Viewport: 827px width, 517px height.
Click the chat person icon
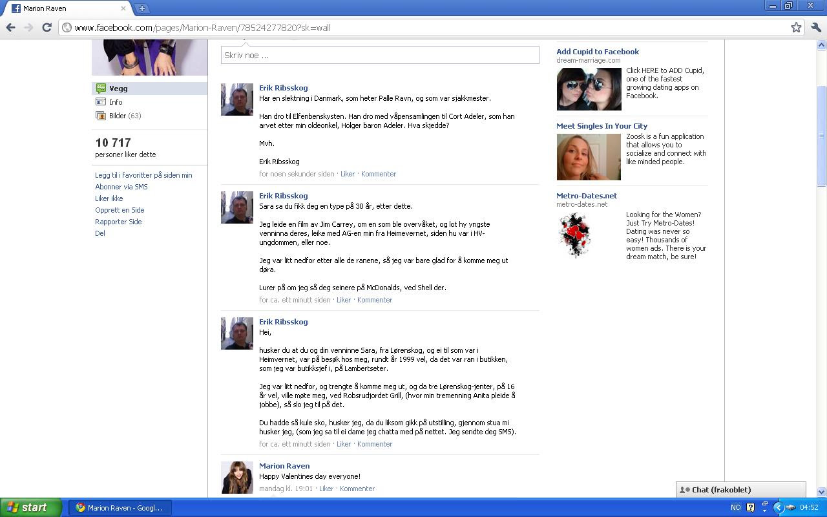(685, 490)
